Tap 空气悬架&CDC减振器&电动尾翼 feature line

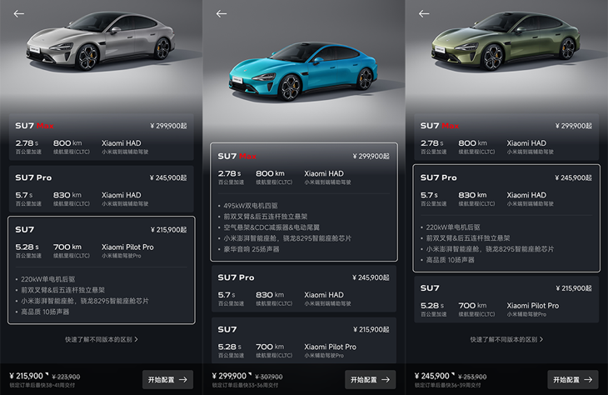pyautogui.click(x=272, y=227)
